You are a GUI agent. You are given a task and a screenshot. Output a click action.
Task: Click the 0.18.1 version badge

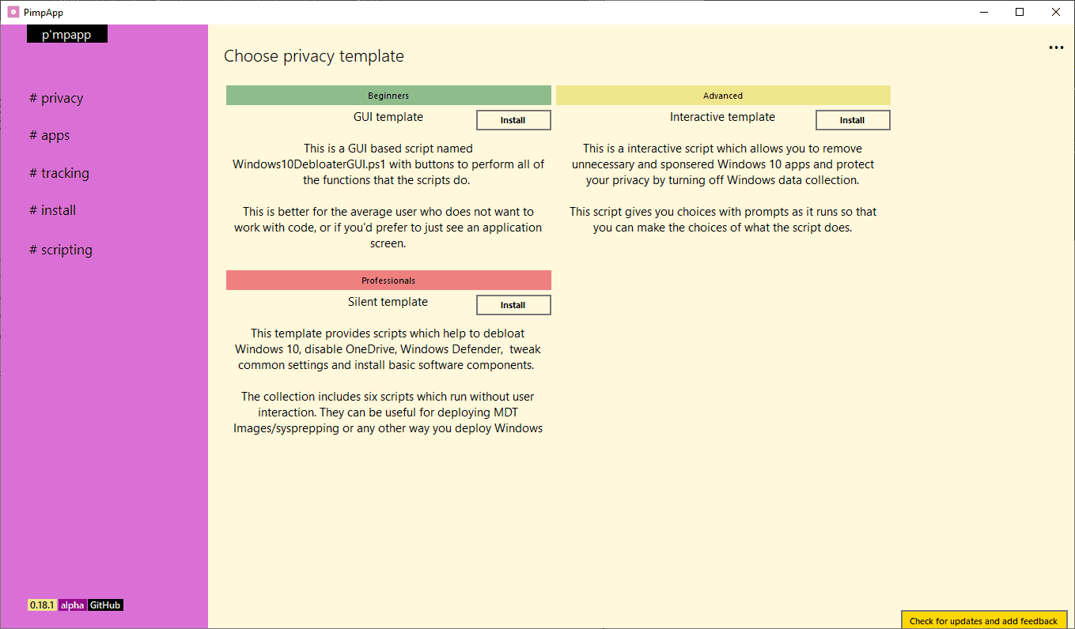[x=41, y=605]
